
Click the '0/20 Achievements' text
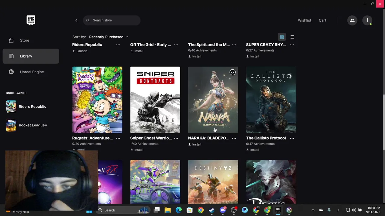86,144
